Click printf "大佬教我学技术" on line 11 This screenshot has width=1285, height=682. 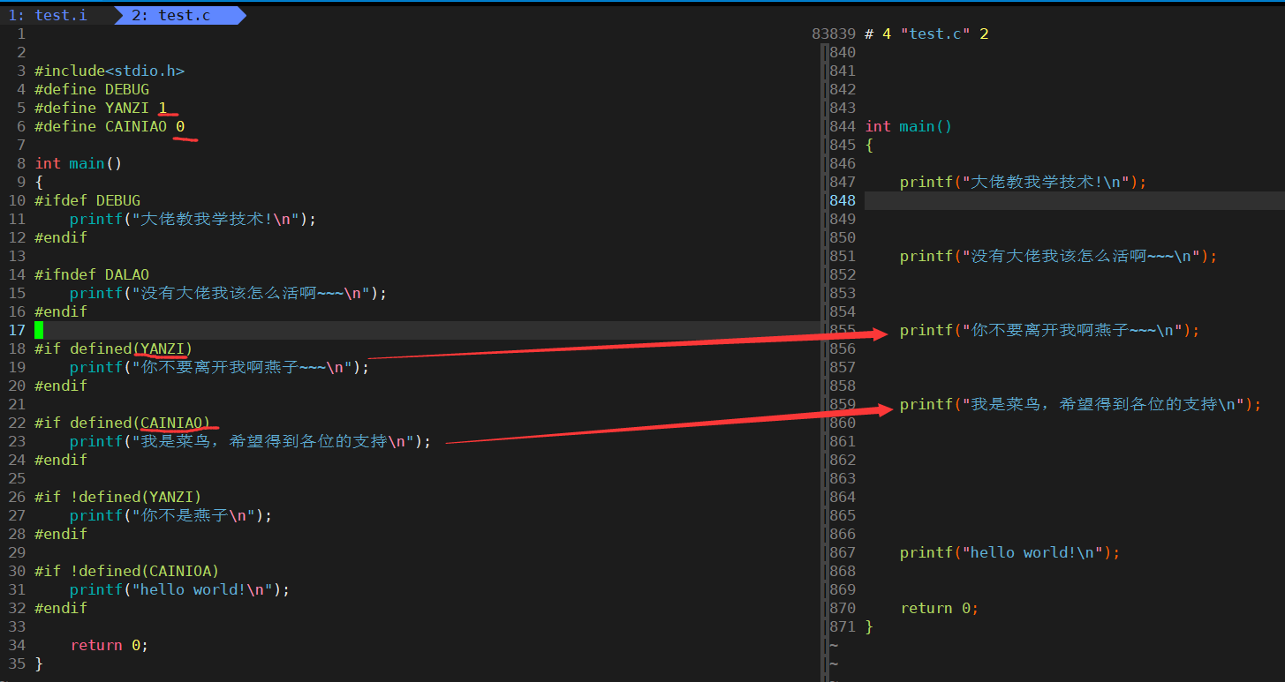point(193,219)
